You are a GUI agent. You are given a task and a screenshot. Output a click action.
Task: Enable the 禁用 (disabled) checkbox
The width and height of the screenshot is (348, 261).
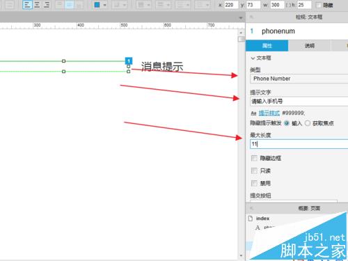[x=254, y=183]
